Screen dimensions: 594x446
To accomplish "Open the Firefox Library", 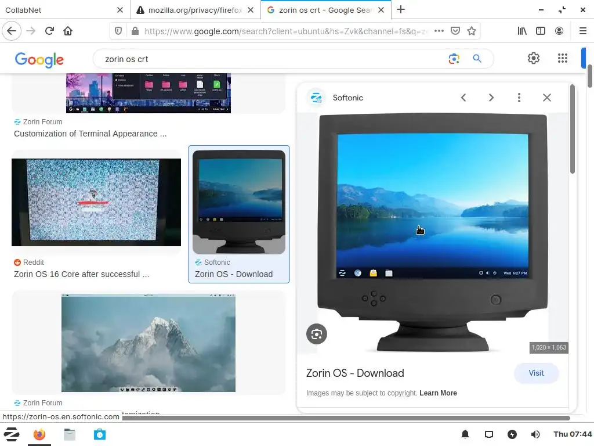I will pyautogui.click(x=522, y=31).
